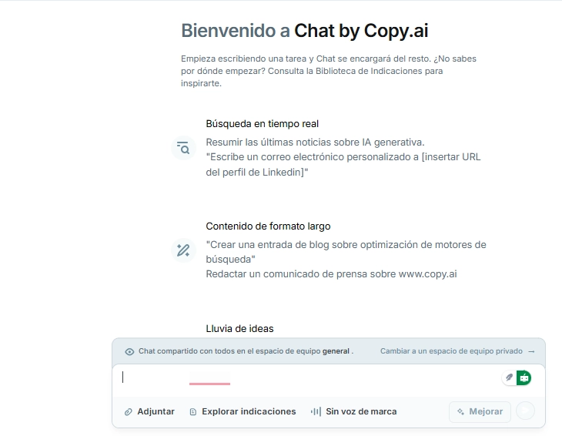Click the Adjuntar attach button
Viewport: 562px width, 436px height.
click(x=149, y=411)
